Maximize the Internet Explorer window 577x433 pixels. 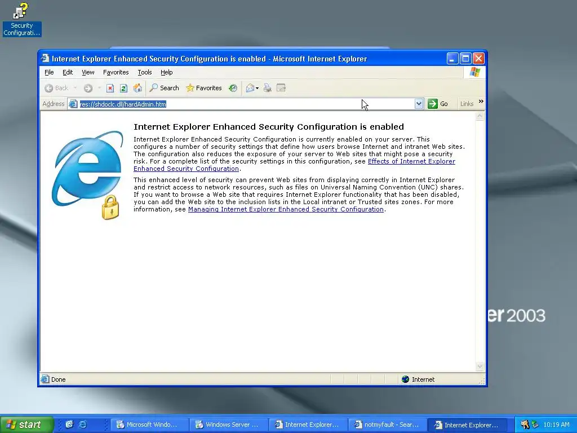pos(465,59)
